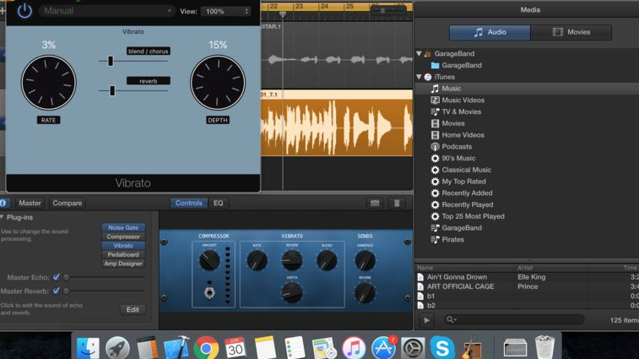The image size is (639, 359).
Task: Switch Media browser to Audio tab
Action: coord(490,32)
